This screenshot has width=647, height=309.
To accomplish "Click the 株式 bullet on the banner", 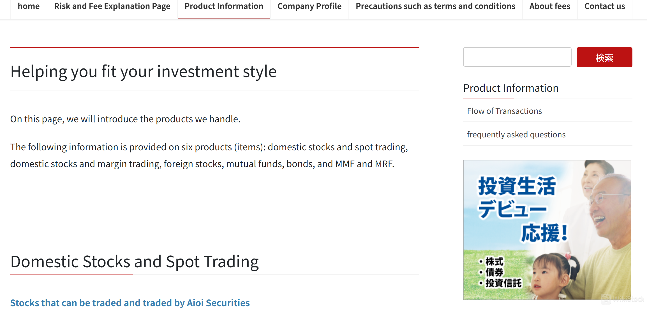I will [x=491, y=262].
